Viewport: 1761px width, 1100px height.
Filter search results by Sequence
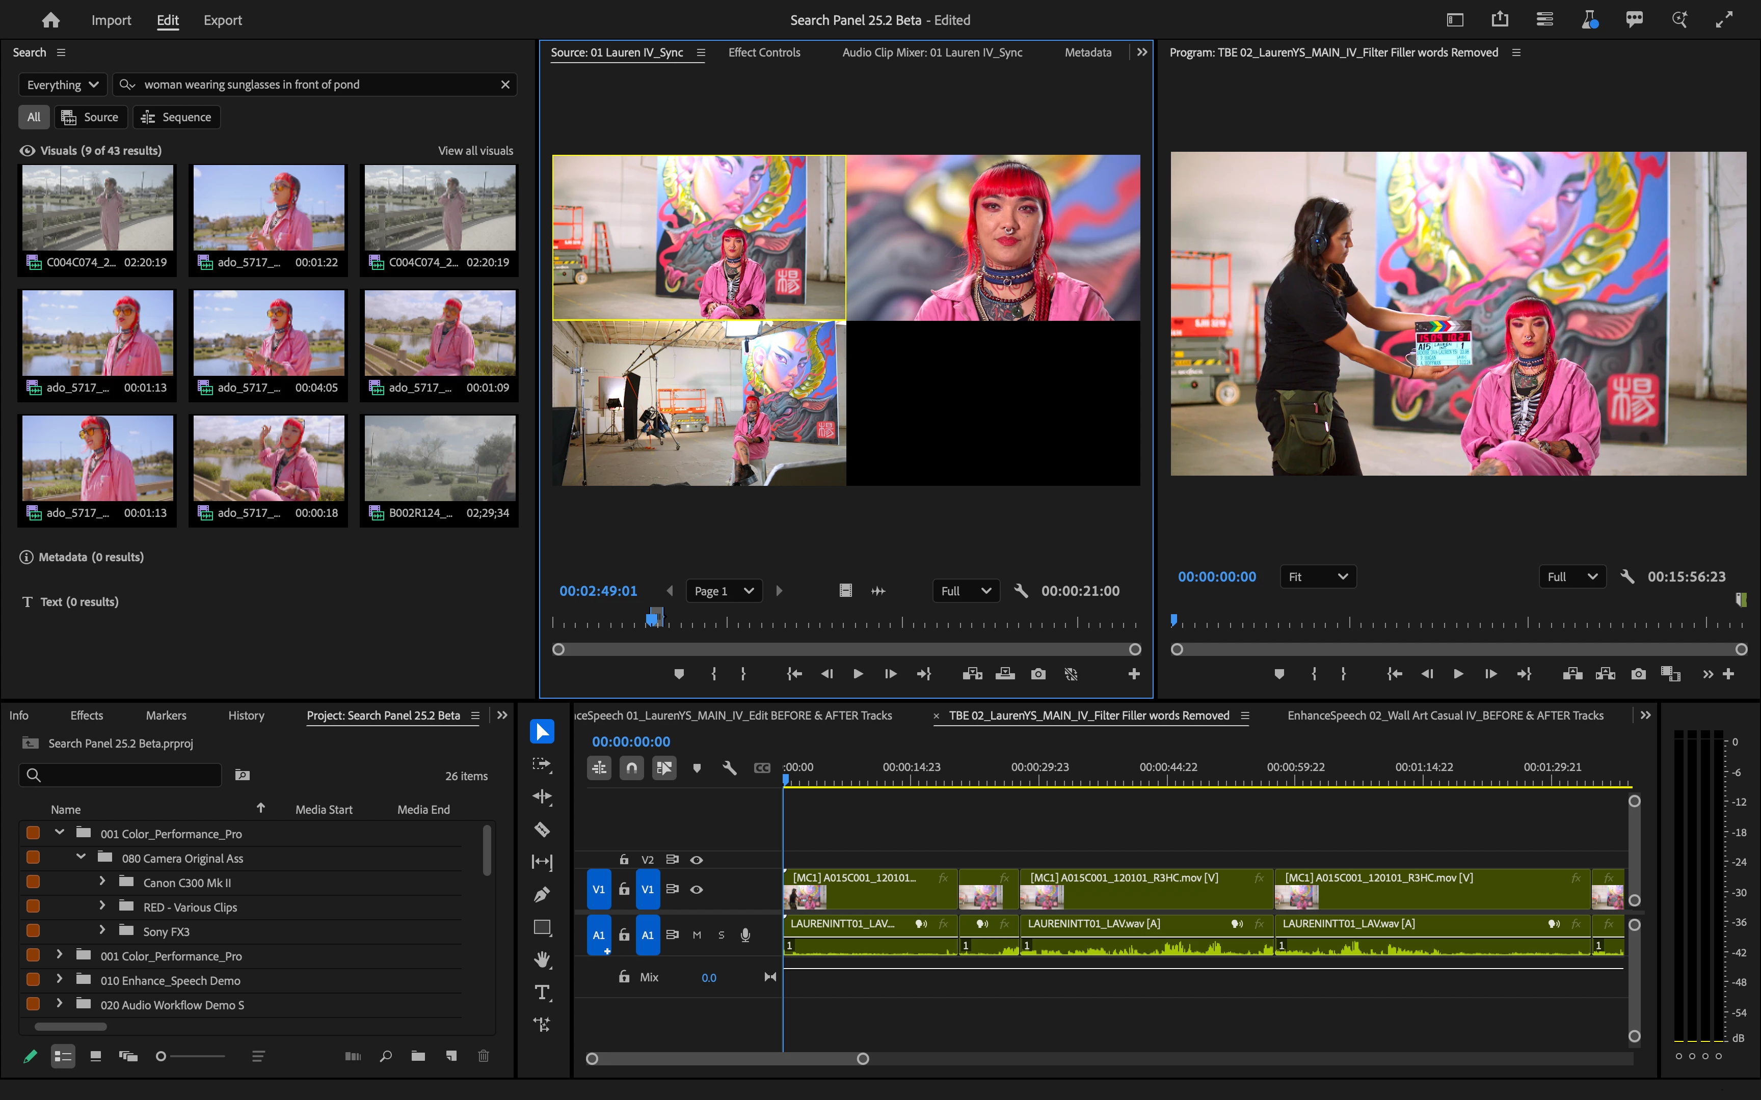tap(176, 117)
